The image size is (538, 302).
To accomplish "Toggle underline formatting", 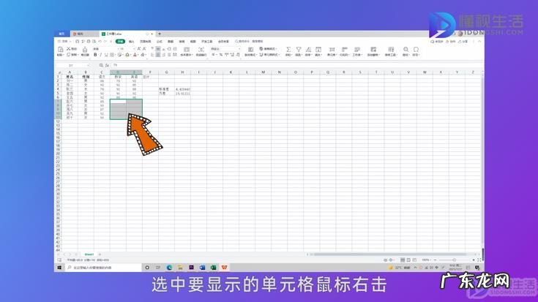I will (x=106, y=55).
